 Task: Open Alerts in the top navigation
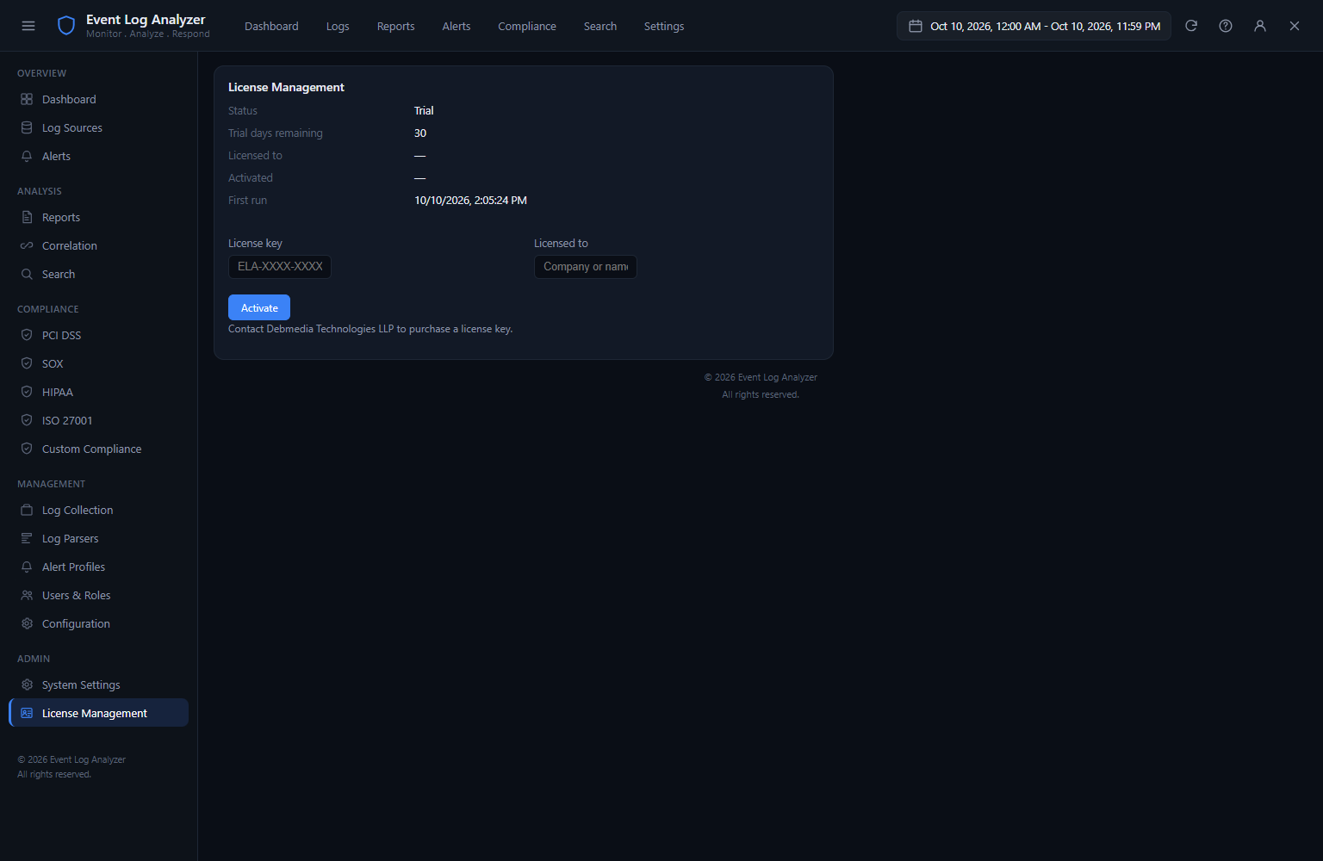457,26
